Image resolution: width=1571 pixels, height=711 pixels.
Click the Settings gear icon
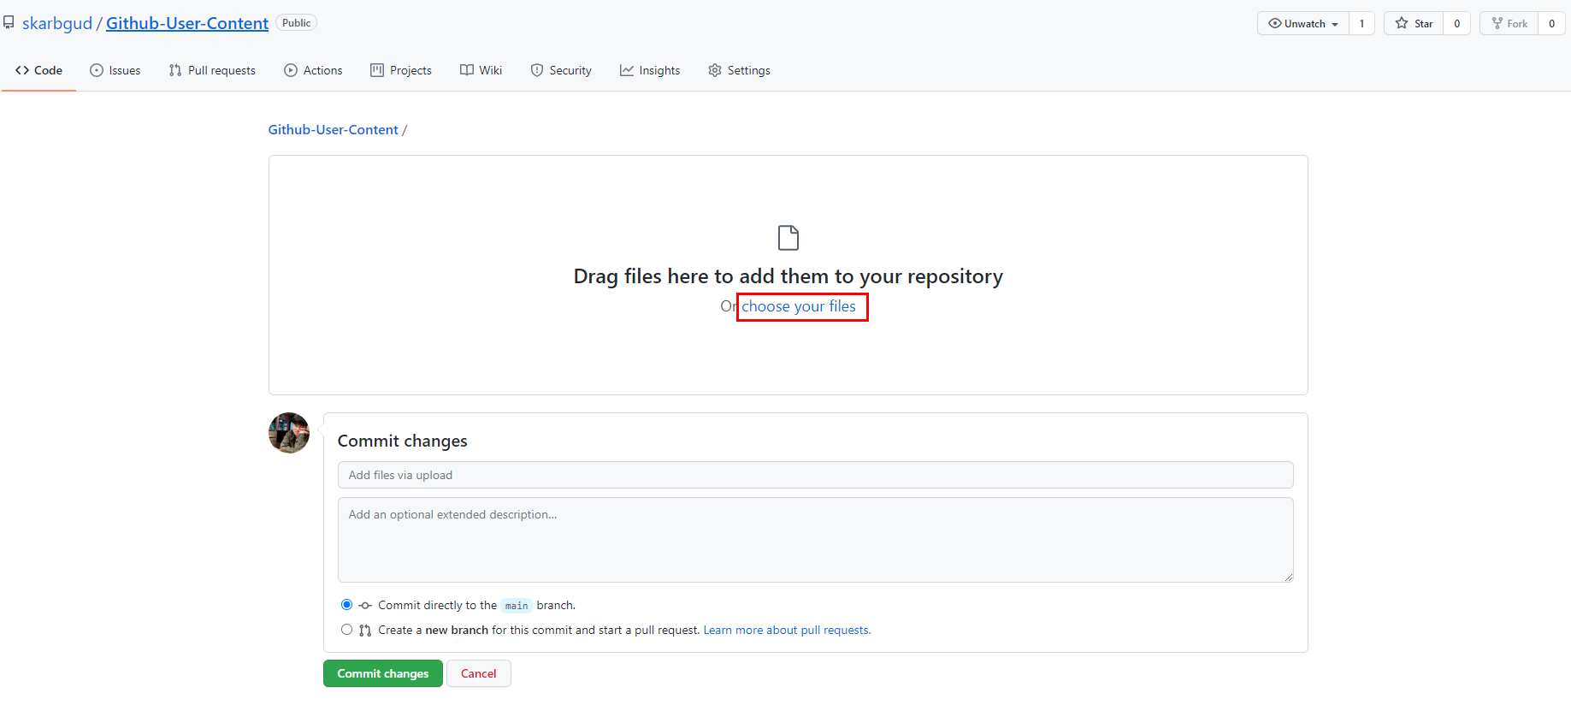point(715,70)
